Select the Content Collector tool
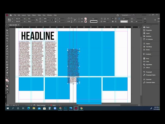The height and width of the screenshot is (124, 165). [x=7, y=38]
